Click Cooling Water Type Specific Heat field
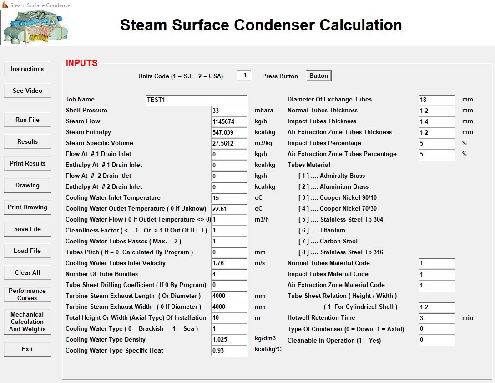Screen dimensions: 495x383 point(229,351)
